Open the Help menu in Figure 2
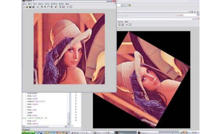The height and width of the screenshot is (134, 215). [126, 22]
